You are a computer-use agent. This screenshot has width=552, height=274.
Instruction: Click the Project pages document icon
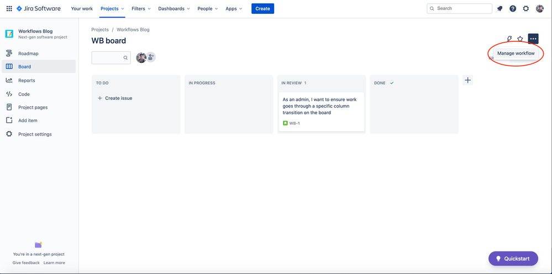(x=9, y=107)
